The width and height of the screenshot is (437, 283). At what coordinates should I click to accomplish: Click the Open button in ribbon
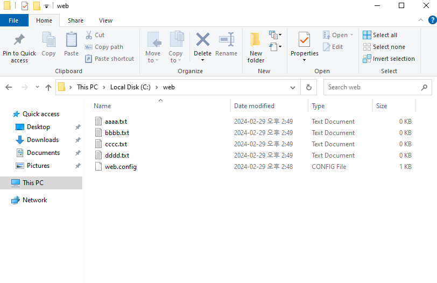pyautogui.click(x=335, y=35)
